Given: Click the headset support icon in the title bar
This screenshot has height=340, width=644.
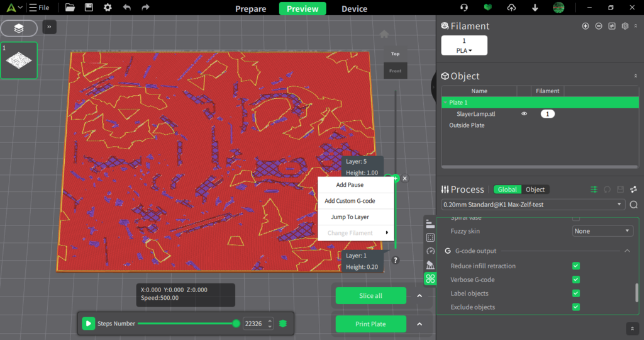Looking at the screenshot, I should 464,8.
